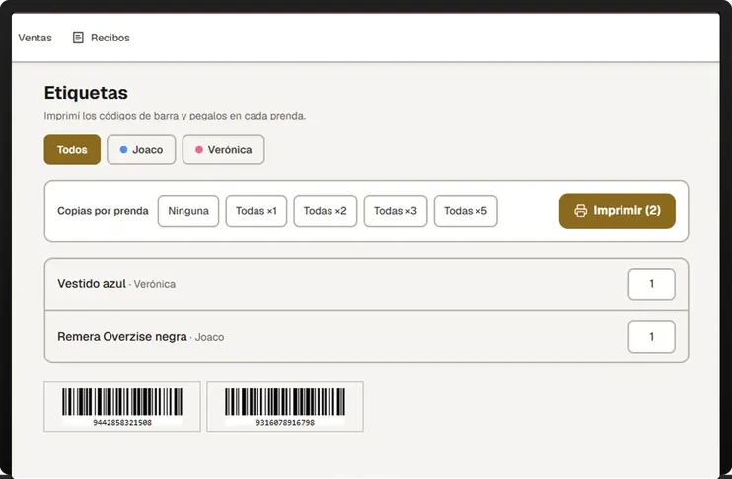
Task: Choose Todas ×3 copies
Action: 396,211
